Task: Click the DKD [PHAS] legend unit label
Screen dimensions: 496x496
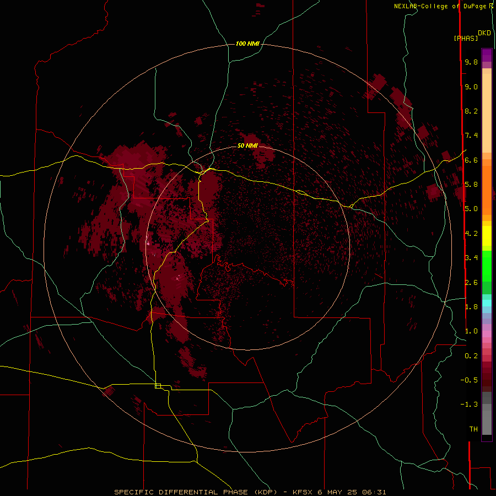Action: (472, 35)
